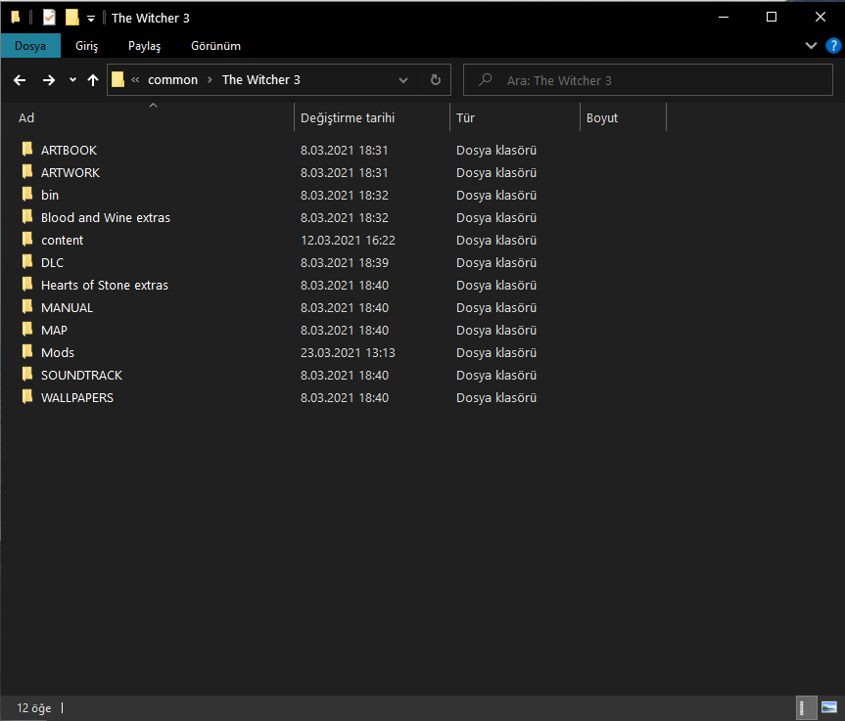Screen dimensions: 845x721
Task: Switch to Details view in status bar
Action: coord(806,707)
